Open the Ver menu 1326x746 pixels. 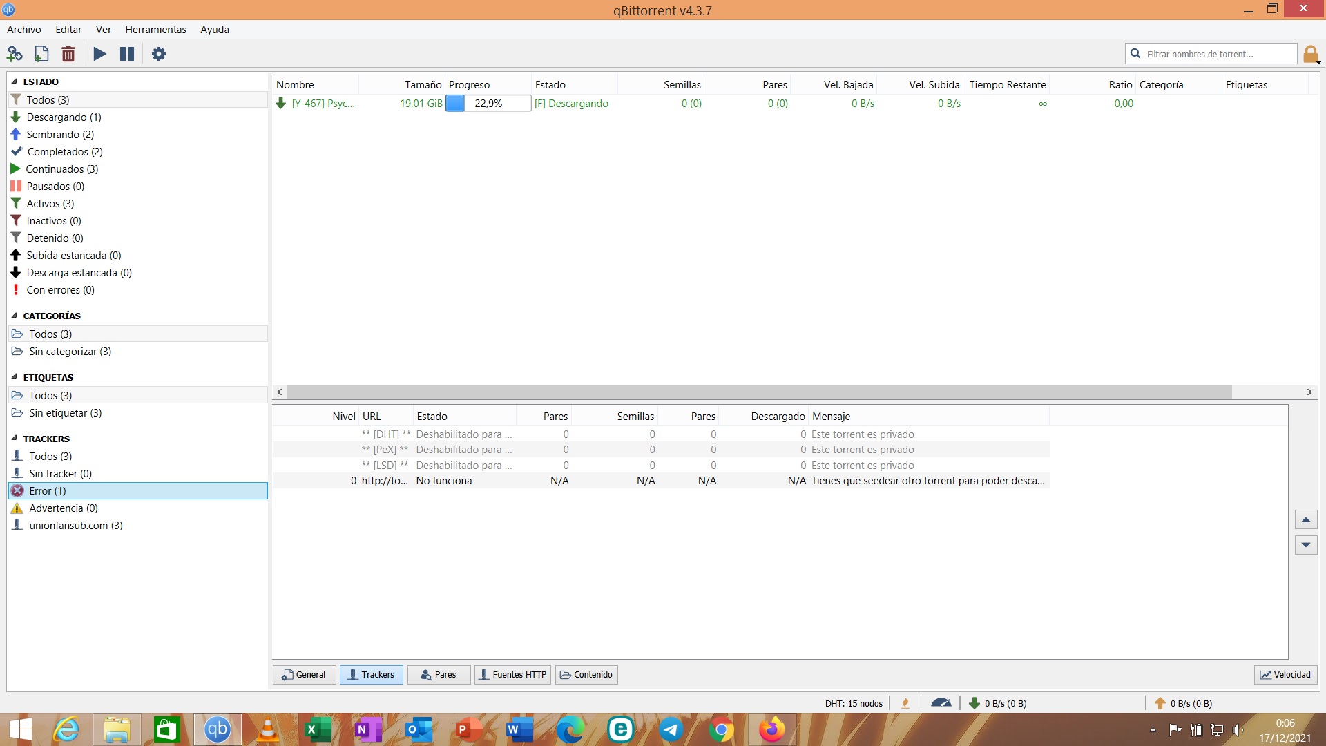coord(104,29)
